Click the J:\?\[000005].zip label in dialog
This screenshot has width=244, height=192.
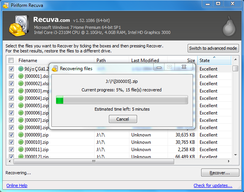[x=122, y=81]
